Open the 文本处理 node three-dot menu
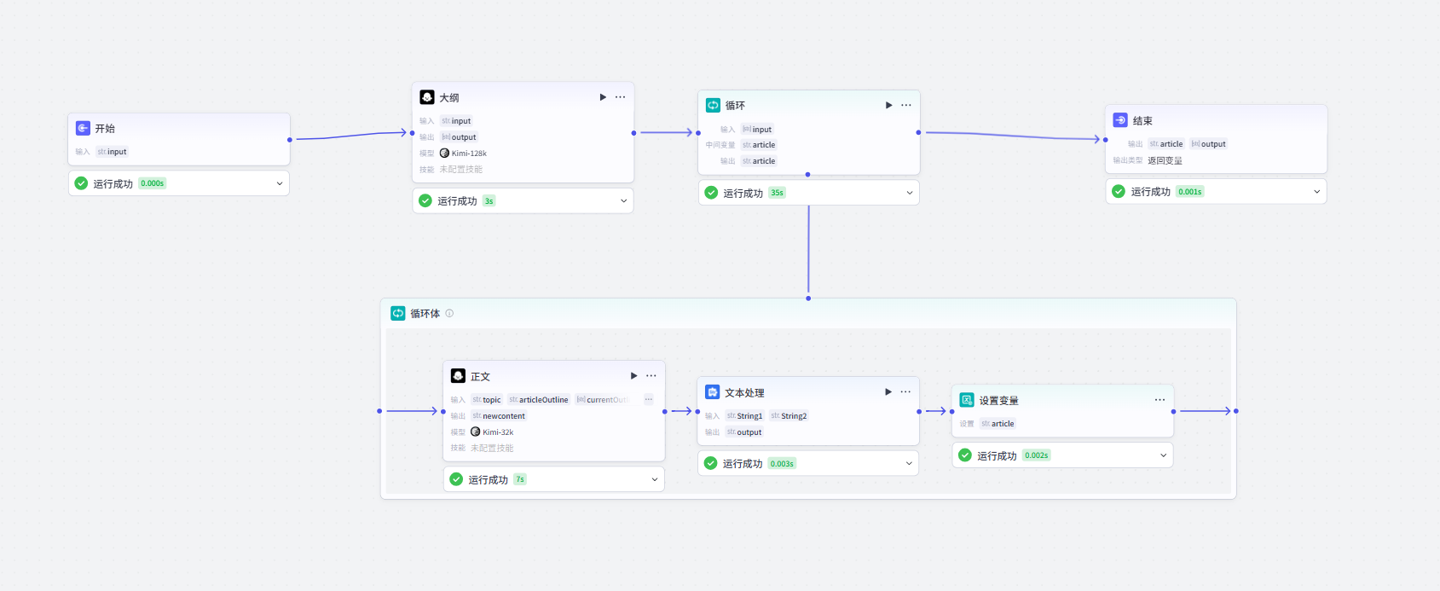The width and height of the screenshot is (1440, 591). click(905, 392)
